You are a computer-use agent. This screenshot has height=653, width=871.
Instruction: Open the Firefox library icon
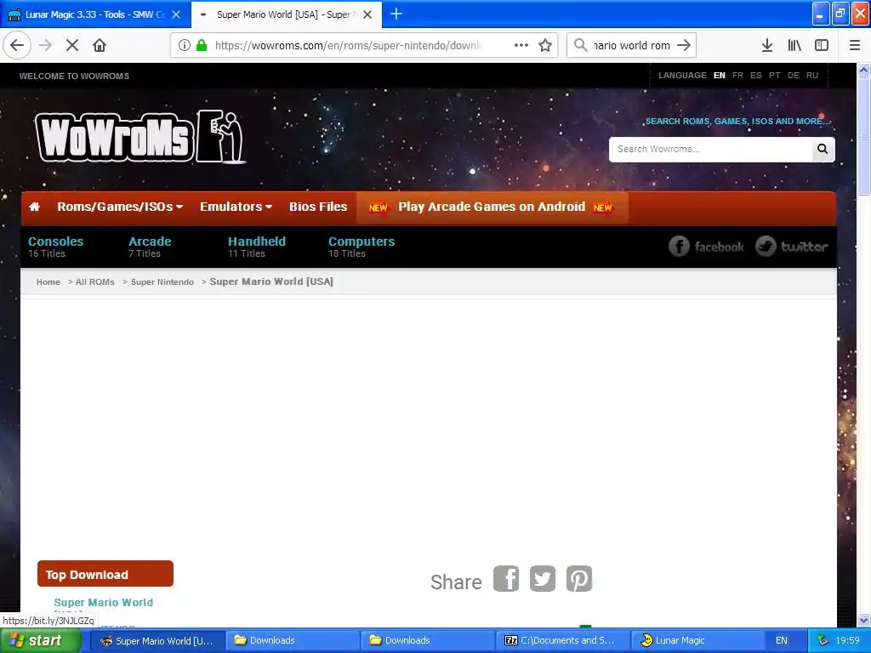click(794, 45)
